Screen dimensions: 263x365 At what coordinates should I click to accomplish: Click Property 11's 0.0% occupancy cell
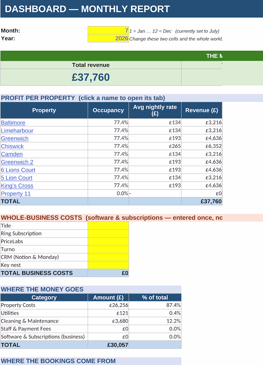(108, 193)
